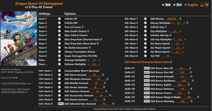
Task: Increase Job Exp Multiplier with right arrow
Action: coord(185,39)
